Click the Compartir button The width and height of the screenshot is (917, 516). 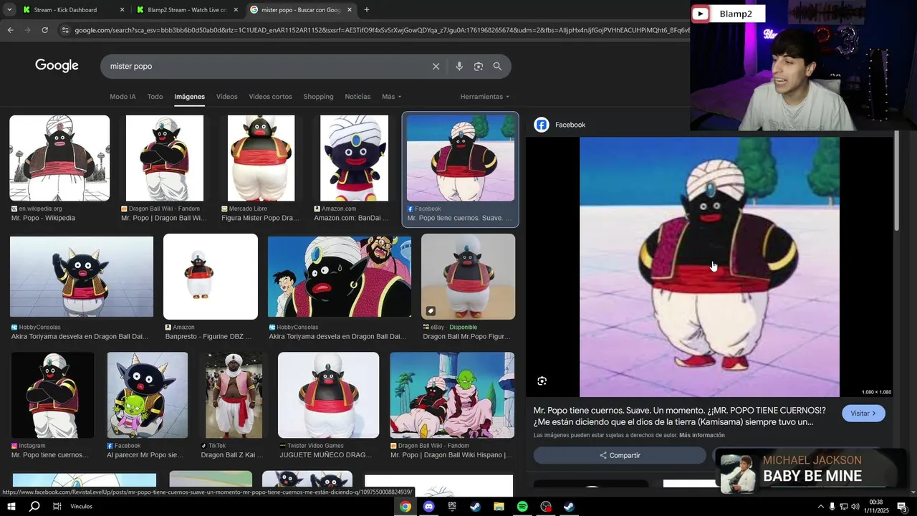tap(620, 455)
